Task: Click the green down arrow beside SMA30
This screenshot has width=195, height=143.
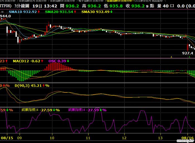Action: [x=111, y=12]
